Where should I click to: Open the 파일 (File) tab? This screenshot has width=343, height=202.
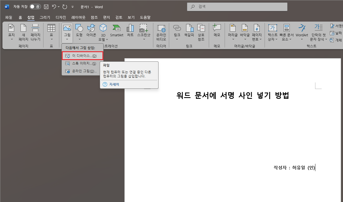(9, 17)
